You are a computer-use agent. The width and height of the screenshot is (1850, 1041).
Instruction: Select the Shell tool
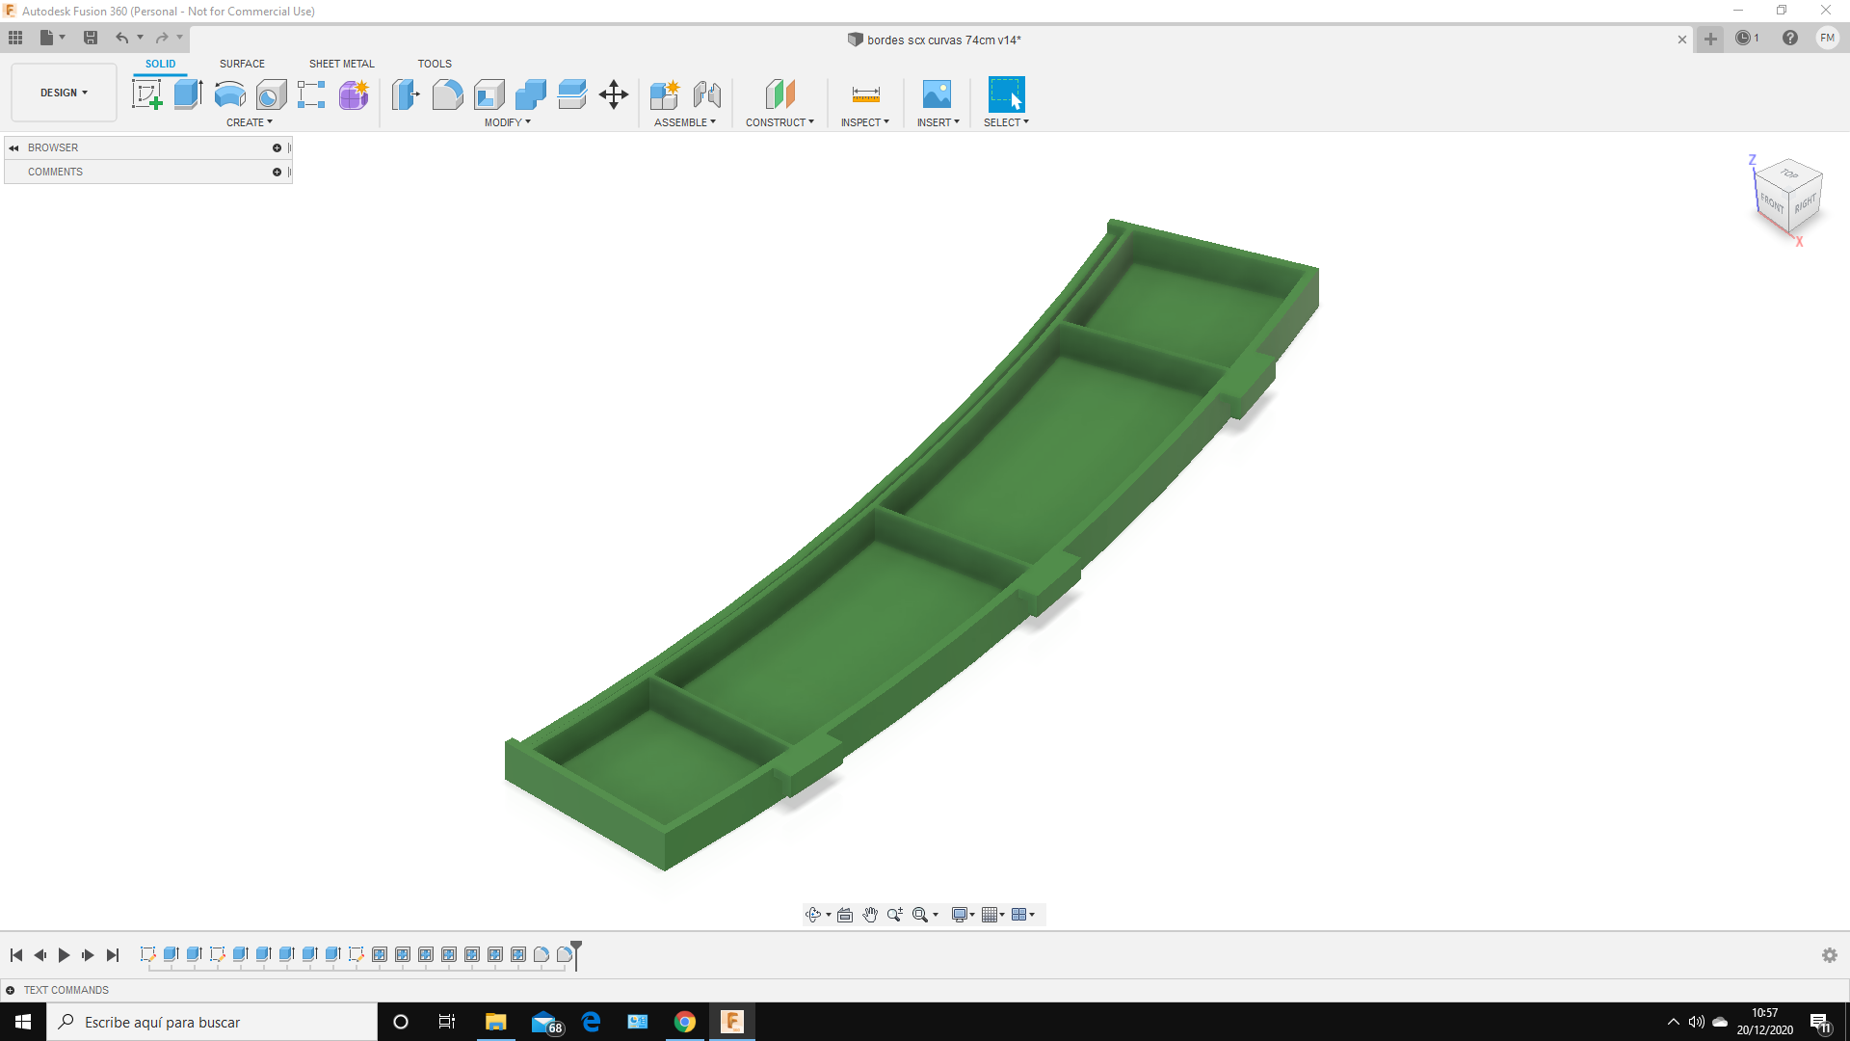[489, 95]
